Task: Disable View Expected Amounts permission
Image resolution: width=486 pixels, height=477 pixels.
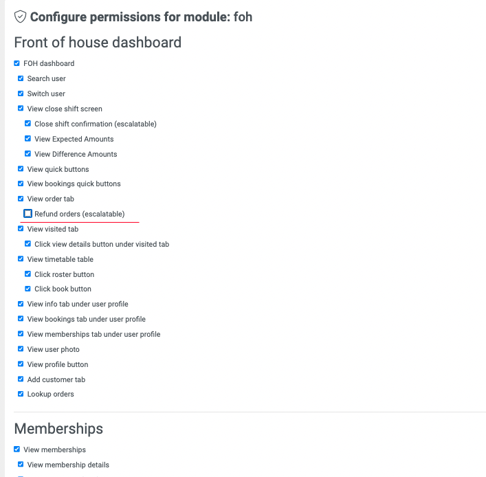Action: pyautogui.click(x=27, y=138)
